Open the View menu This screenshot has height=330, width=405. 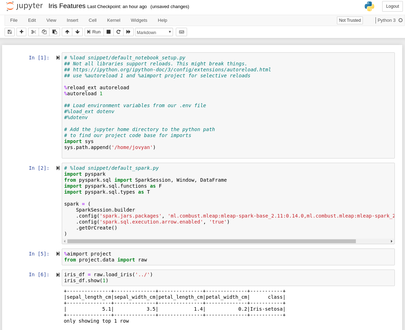[x=51, y=20]
